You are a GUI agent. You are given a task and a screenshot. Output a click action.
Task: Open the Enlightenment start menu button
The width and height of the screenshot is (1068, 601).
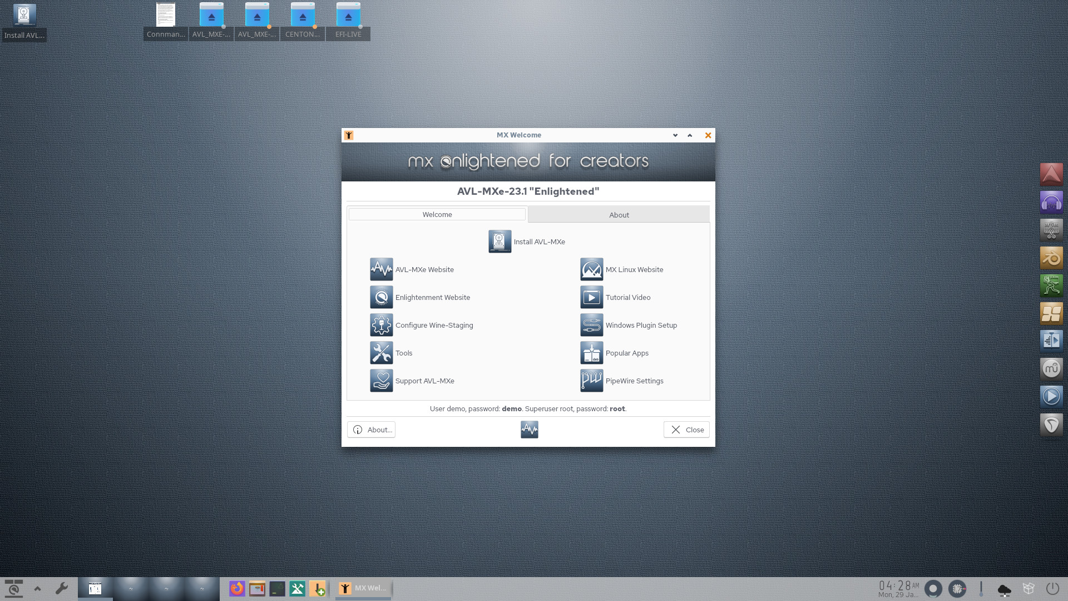(13, 588)
